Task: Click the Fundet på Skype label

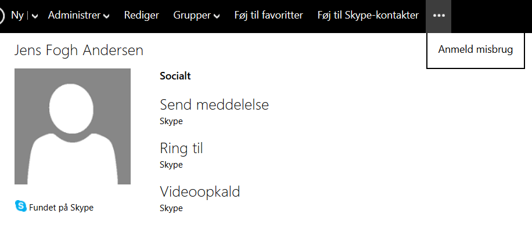Action: (61, 208)
